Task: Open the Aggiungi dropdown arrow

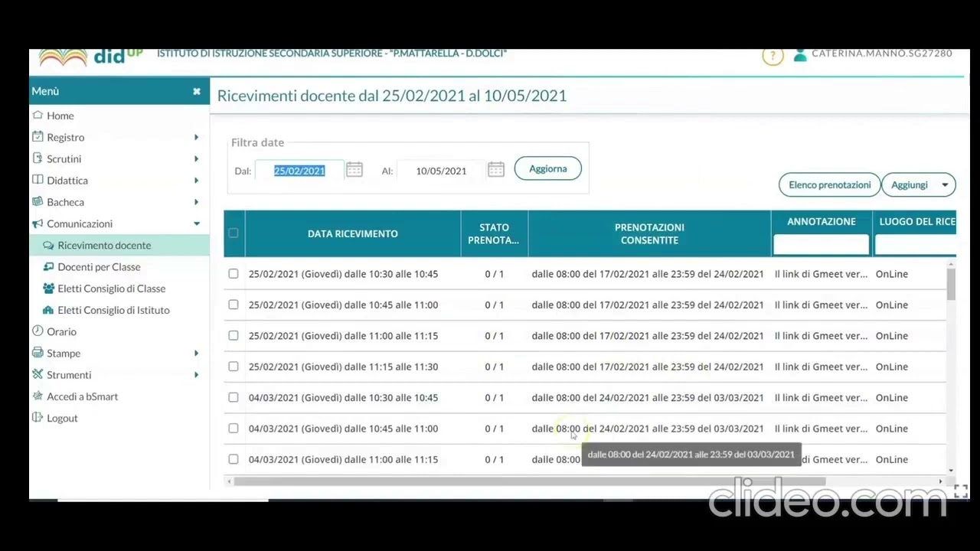Action: pos(945,184)
